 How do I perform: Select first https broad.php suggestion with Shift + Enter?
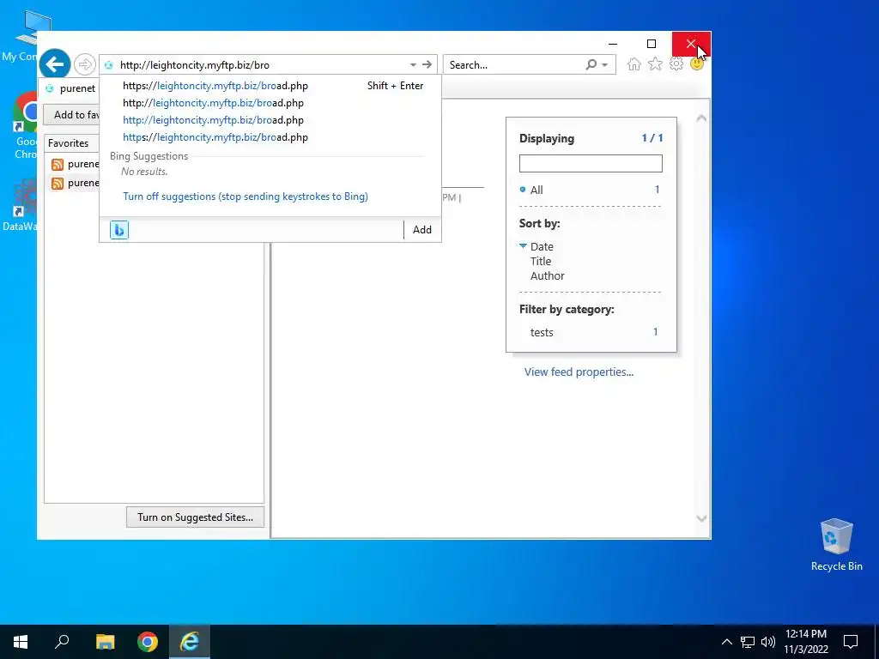click(x=272, y=86)
